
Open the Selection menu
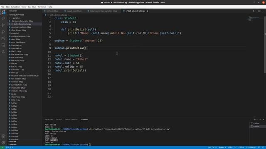click(15, 7)
